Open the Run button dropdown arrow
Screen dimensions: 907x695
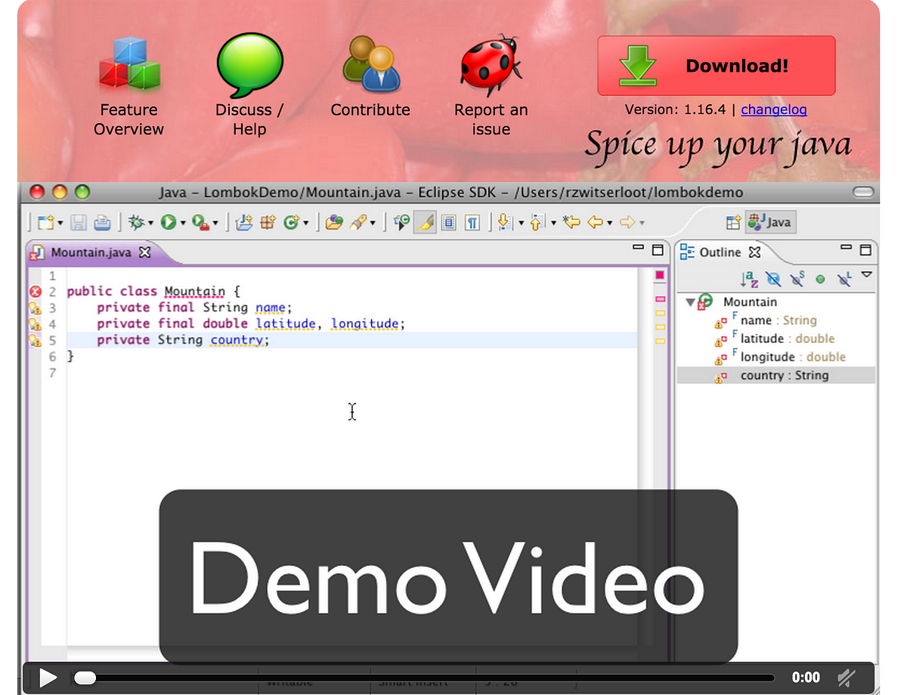pos(181,222)
